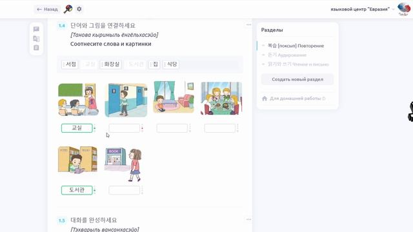Go back with the Назад button

pyautogui.click(x=47, y=9)
